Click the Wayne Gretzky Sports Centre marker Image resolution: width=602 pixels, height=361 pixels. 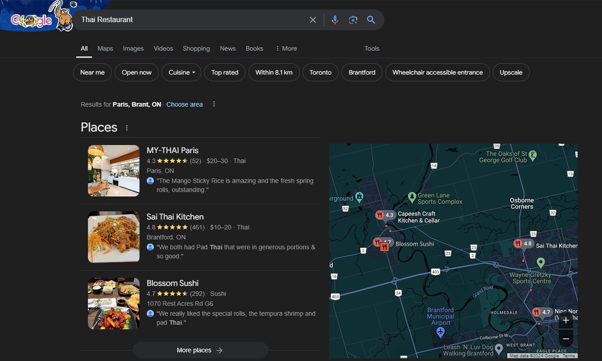point(540,263)
